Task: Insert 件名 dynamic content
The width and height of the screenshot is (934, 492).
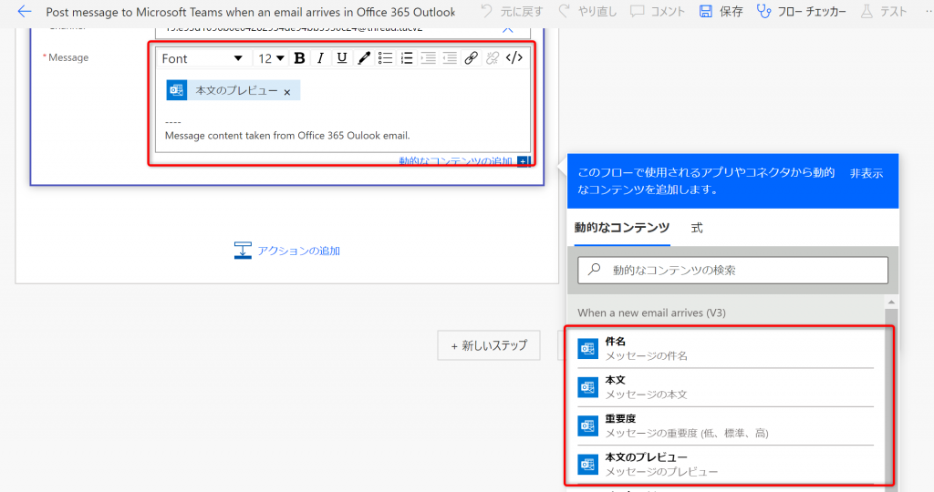Action: tap(725, 349)
